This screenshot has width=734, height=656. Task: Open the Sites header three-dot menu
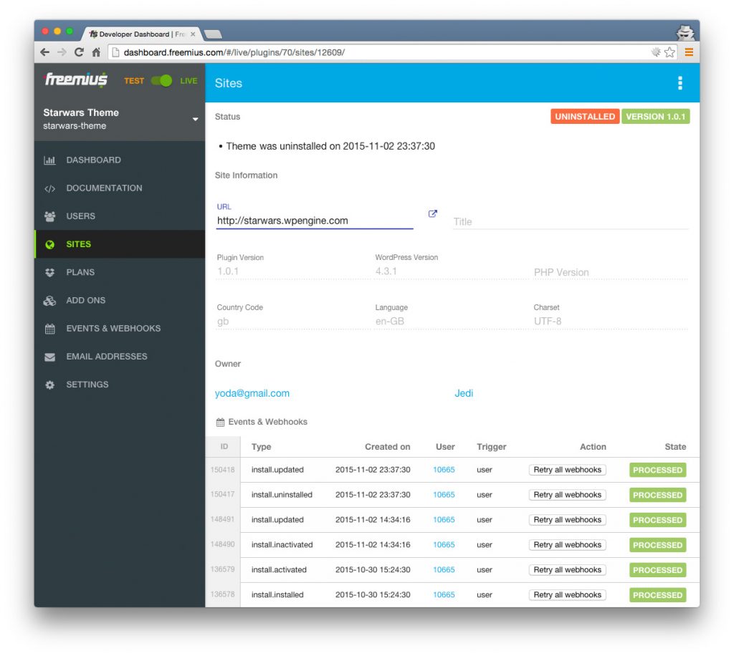[x=680, y=83]
